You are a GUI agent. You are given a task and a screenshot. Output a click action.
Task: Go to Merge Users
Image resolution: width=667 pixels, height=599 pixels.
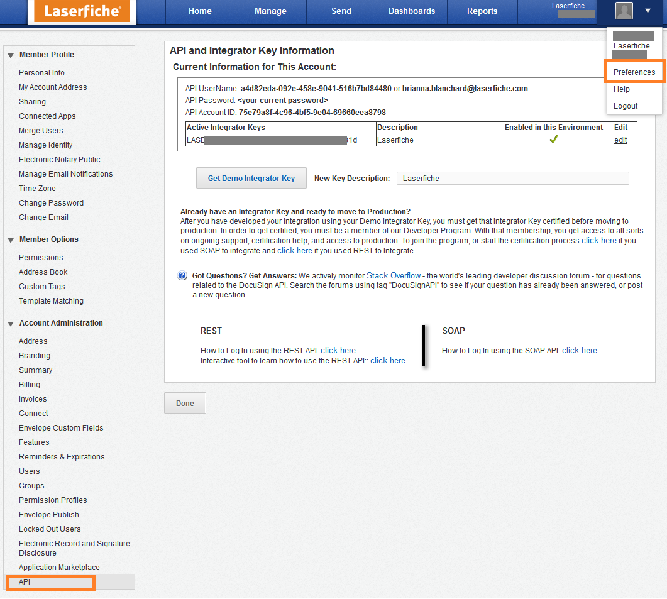pyautogui.click(x=41, y=131)
